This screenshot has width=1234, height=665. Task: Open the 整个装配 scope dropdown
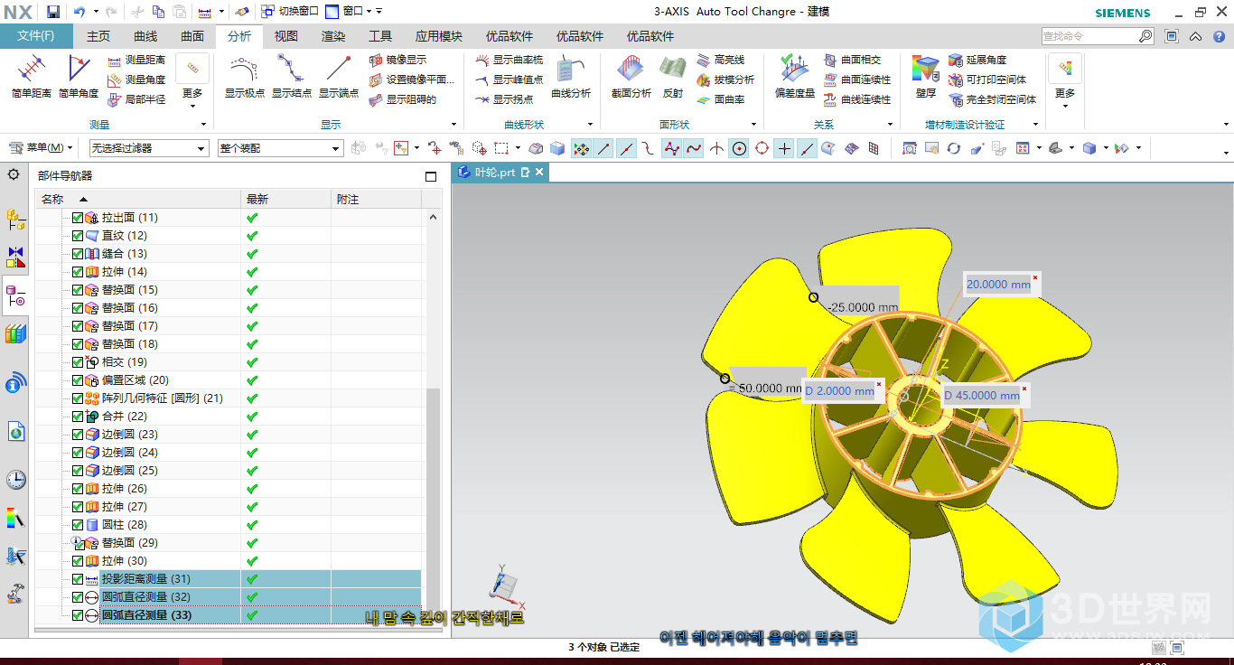click(280, 148)
